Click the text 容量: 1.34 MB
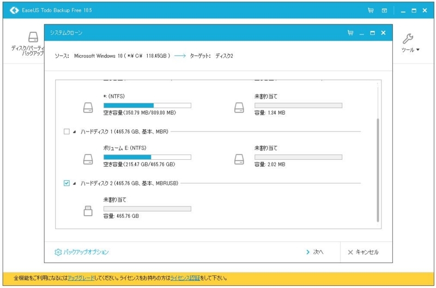 tap(270, 113)
